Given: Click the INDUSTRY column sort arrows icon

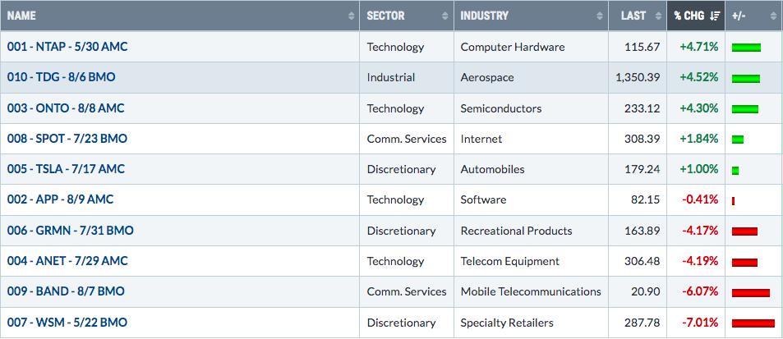Looking at the screenshot, I should [x=599, y=16].
